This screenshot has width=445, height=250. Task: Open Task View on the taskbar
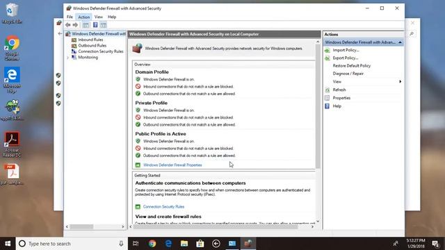pyautogui.click(x=136, y=244)
